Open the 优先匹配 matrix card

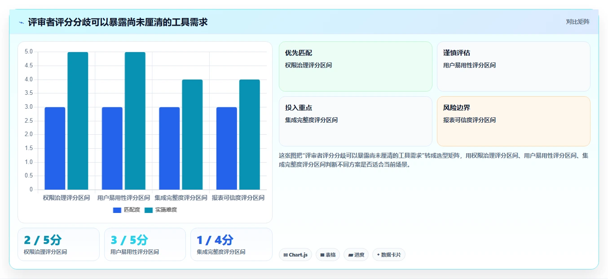356,66
